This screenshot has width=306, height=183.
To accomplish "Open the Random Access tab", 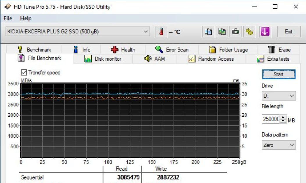I will (x=211, y=59).
